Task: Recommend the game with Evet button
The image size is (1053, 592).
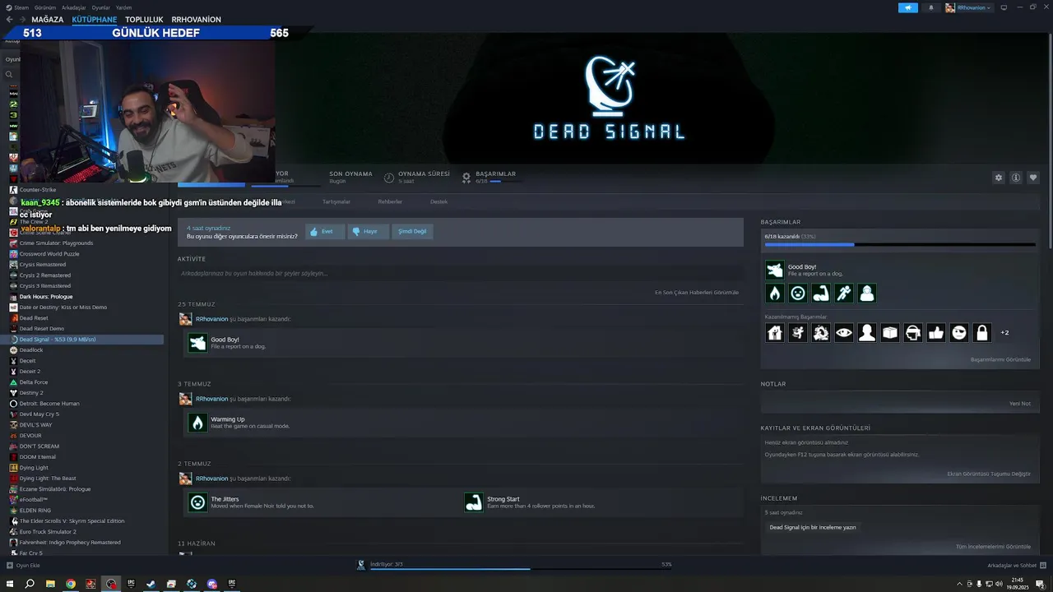Action: click(x=325, y=232)
